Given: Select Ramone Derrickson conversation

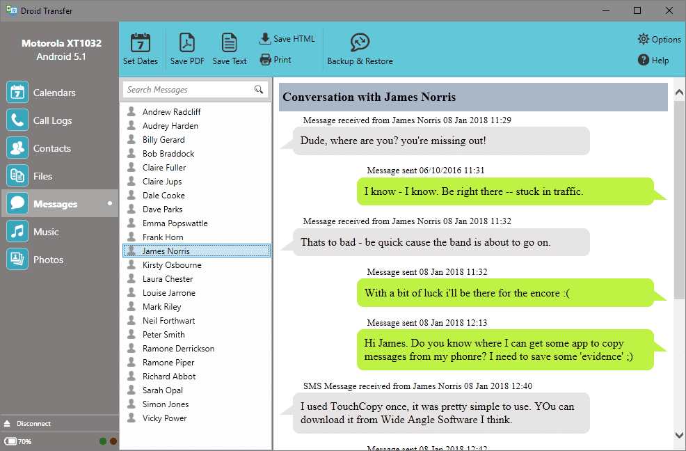Looking at the screenshot, I should (196, 349).
